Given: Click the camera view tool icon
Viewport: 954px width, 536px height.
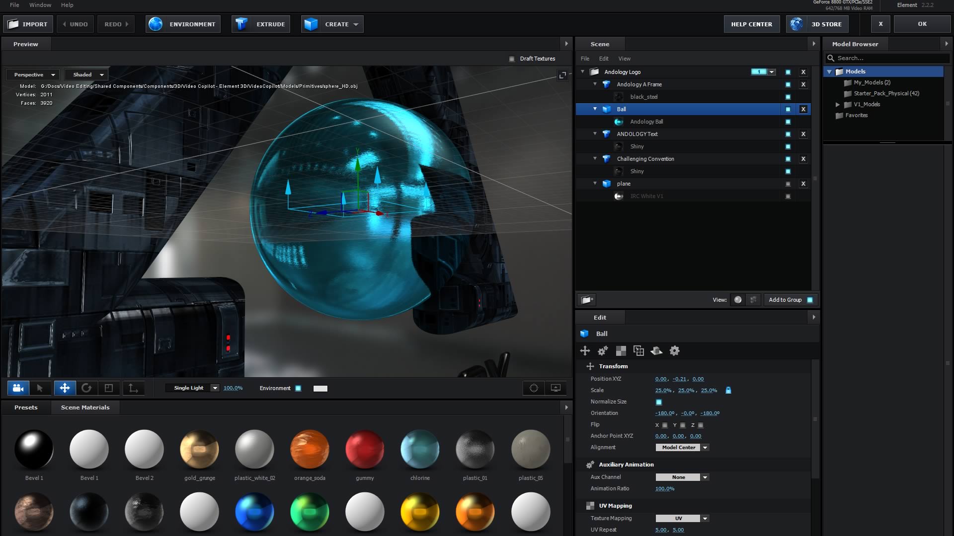Looking at the screenshot, I should (18, 388).
